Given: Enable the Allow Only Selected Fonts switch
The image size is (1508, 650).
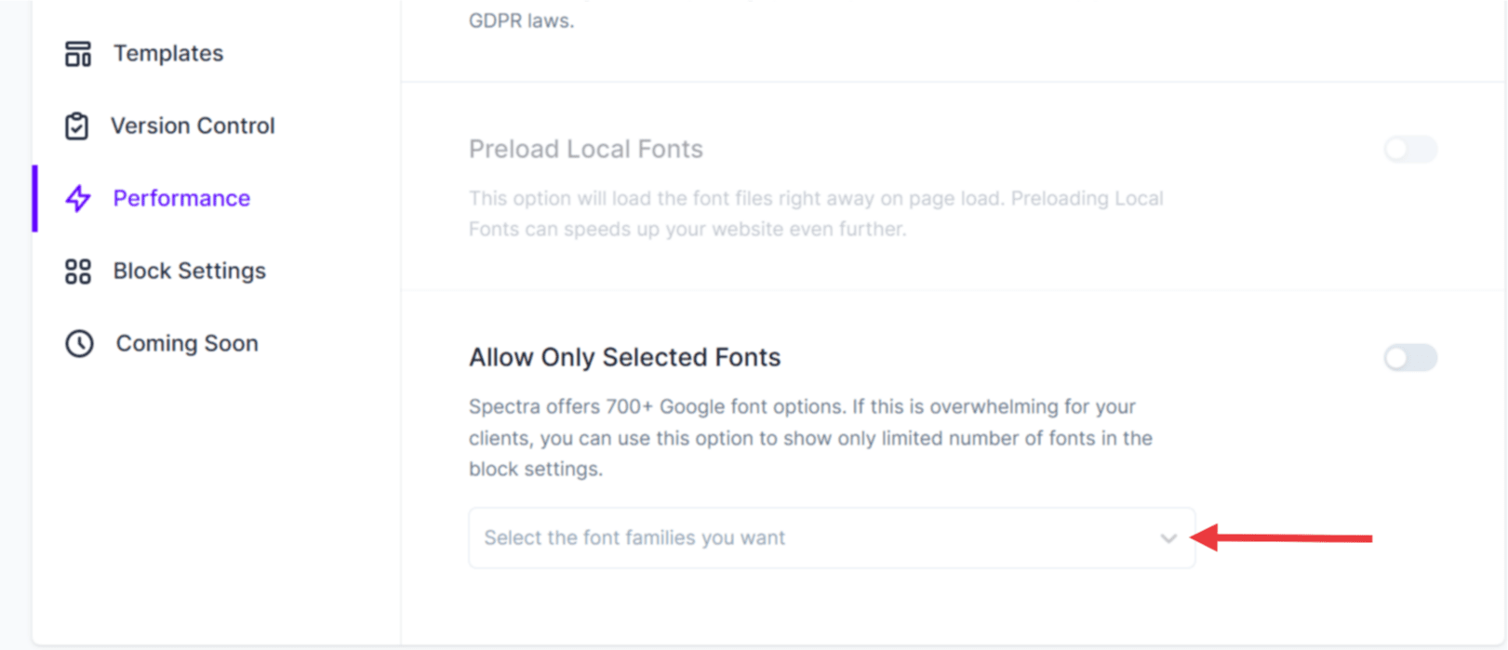Looking at the screenshot, I should pos(1409,357).
